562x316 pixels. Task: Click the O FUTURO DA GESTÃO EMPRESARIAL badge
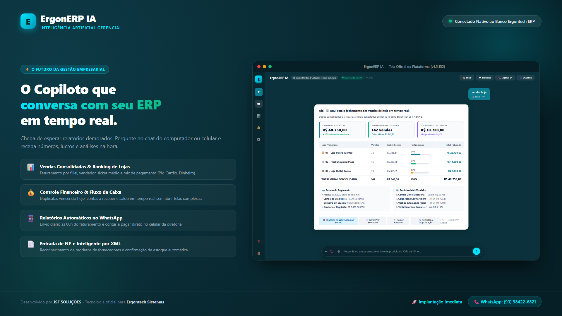(65, 69)
